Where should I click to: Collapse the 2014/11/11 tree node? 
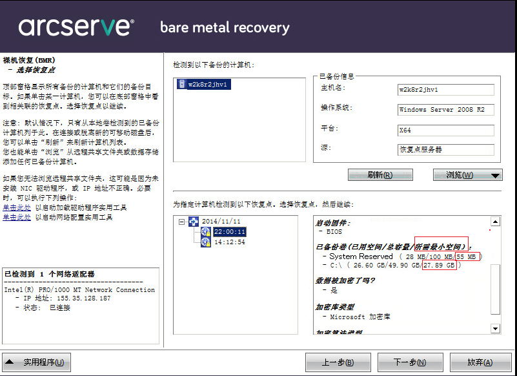pos(181,222)
